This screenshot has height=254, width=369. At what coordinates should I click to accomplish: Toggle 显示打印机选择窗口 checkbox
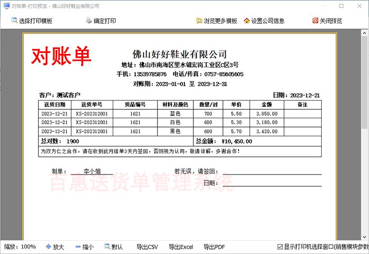[280, 247]
